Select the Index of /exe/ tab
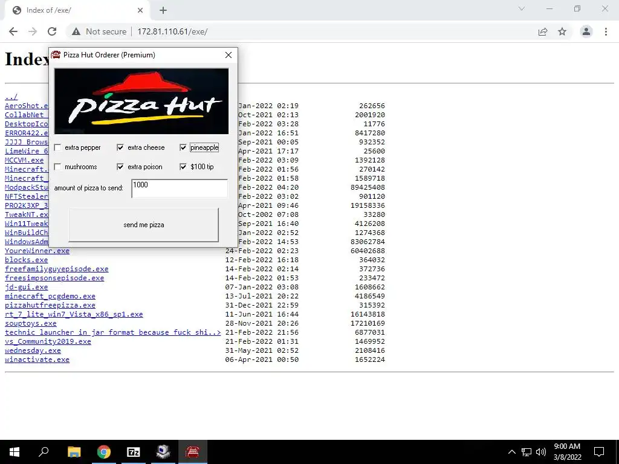Screen dimensions: 619x464 click(x=77, y=11)
